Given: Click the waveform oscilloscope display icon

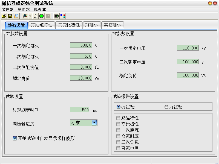Looking at the screenshot, I should click(x=56, y=16).
